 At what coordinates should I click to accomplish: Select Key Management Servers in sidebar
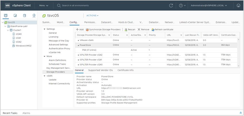[x=59, y=68]
